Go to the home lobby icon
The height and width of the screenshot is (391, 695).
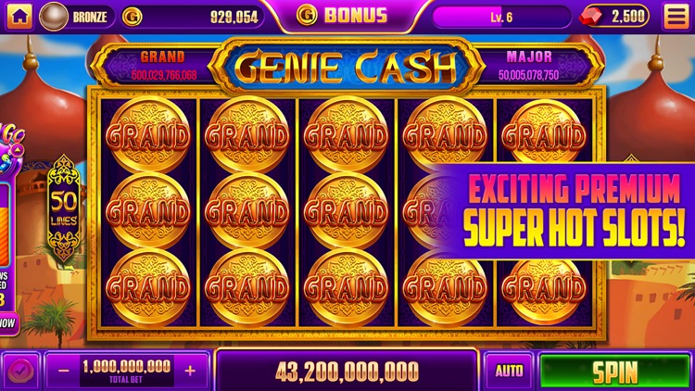tap(19, 16)
